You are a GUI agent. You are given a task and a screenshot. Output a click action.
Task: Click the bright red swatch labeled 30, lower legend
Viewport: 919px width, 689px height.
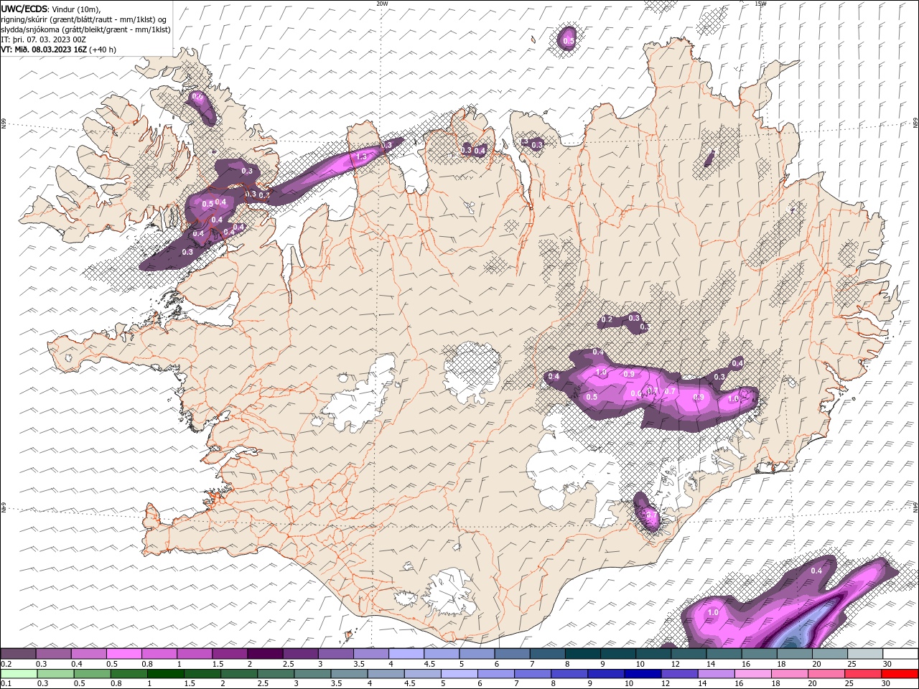coord(900,674)
